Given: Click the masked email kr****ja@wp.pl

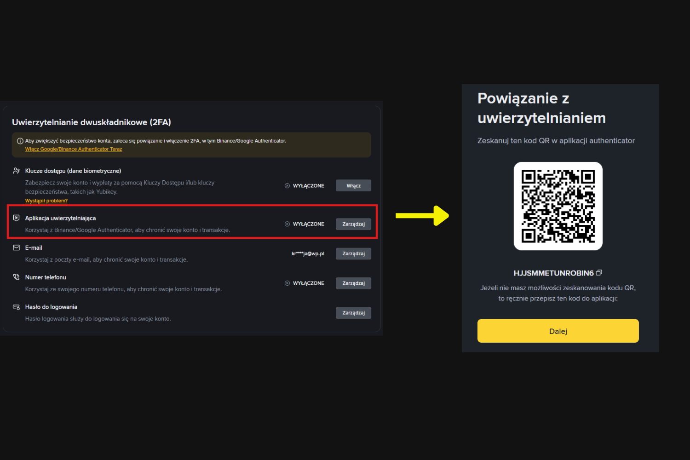Looking at the screenshot, I should click(308, 253).
